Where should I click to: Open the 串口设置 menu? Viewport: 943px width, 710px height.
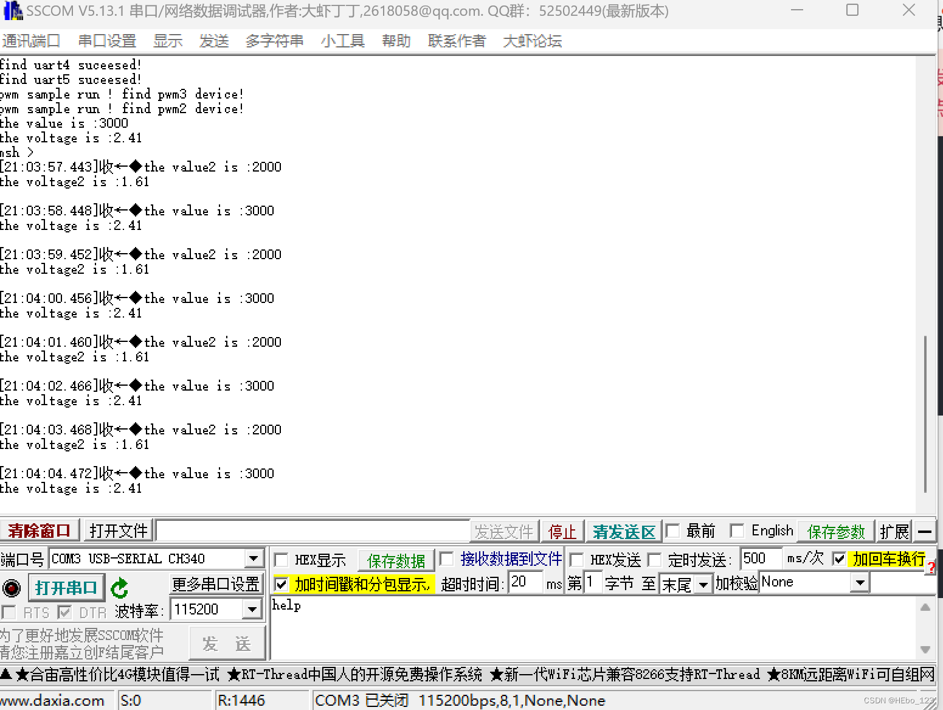(106, 41)
